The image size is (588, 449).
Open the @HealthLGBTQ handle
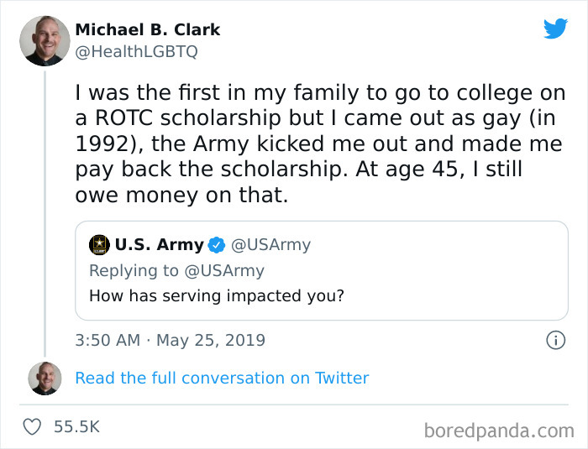(x=136, y=53)
